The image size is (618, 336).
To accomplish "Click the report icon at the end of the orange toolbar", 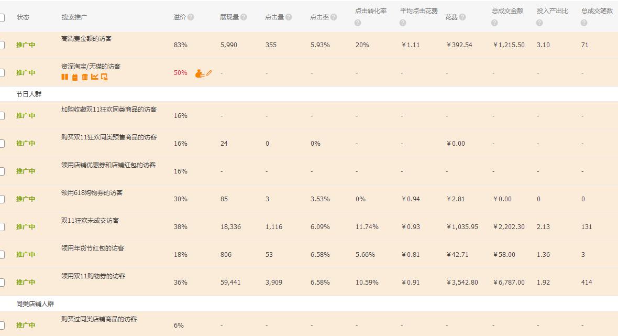I will coord(104,77).
